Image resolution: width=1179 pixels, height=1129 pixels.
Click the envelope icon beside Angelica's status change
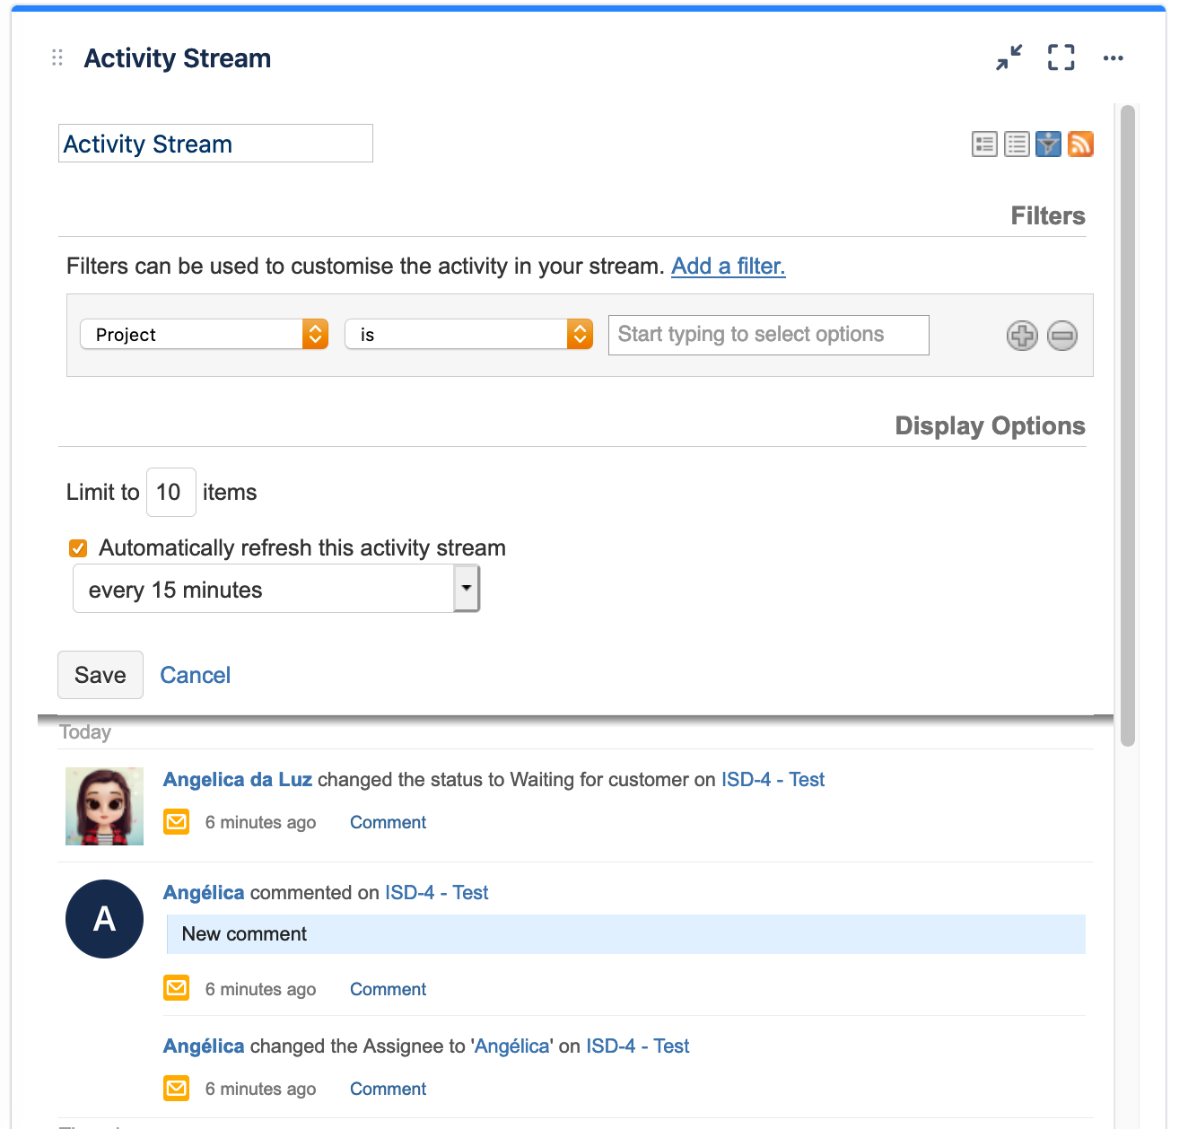pos(177,821)
